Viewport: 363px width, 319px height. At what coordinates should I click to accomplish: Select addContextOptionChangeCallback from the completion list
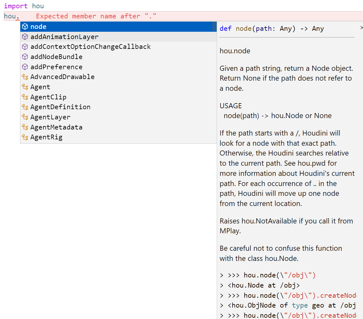tap(90, 47)
